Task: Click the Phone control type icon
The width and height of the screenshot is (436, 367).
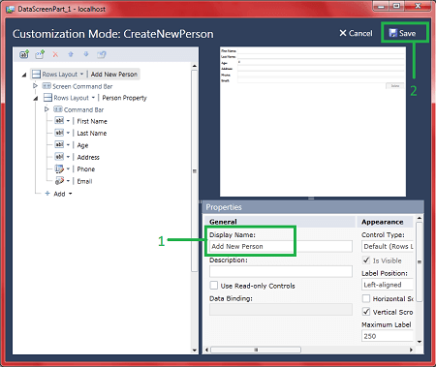Action: pyautogui.click(x=59, y=168)
